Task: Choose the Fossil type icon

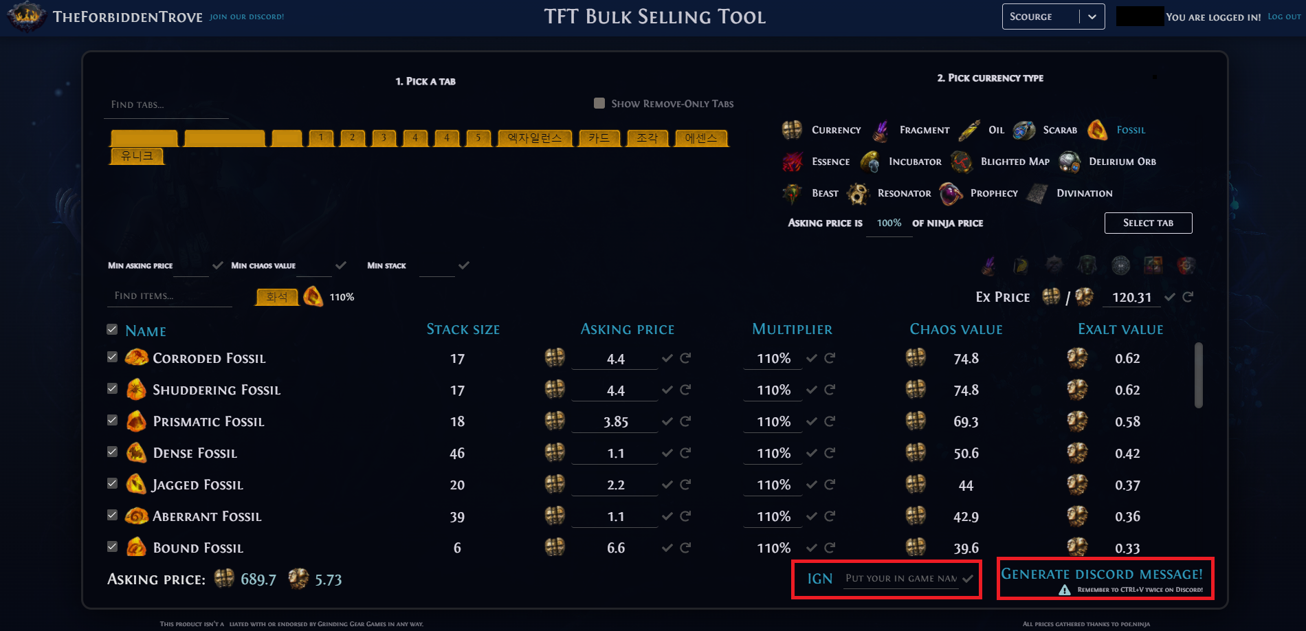Action: point(1098,130)
